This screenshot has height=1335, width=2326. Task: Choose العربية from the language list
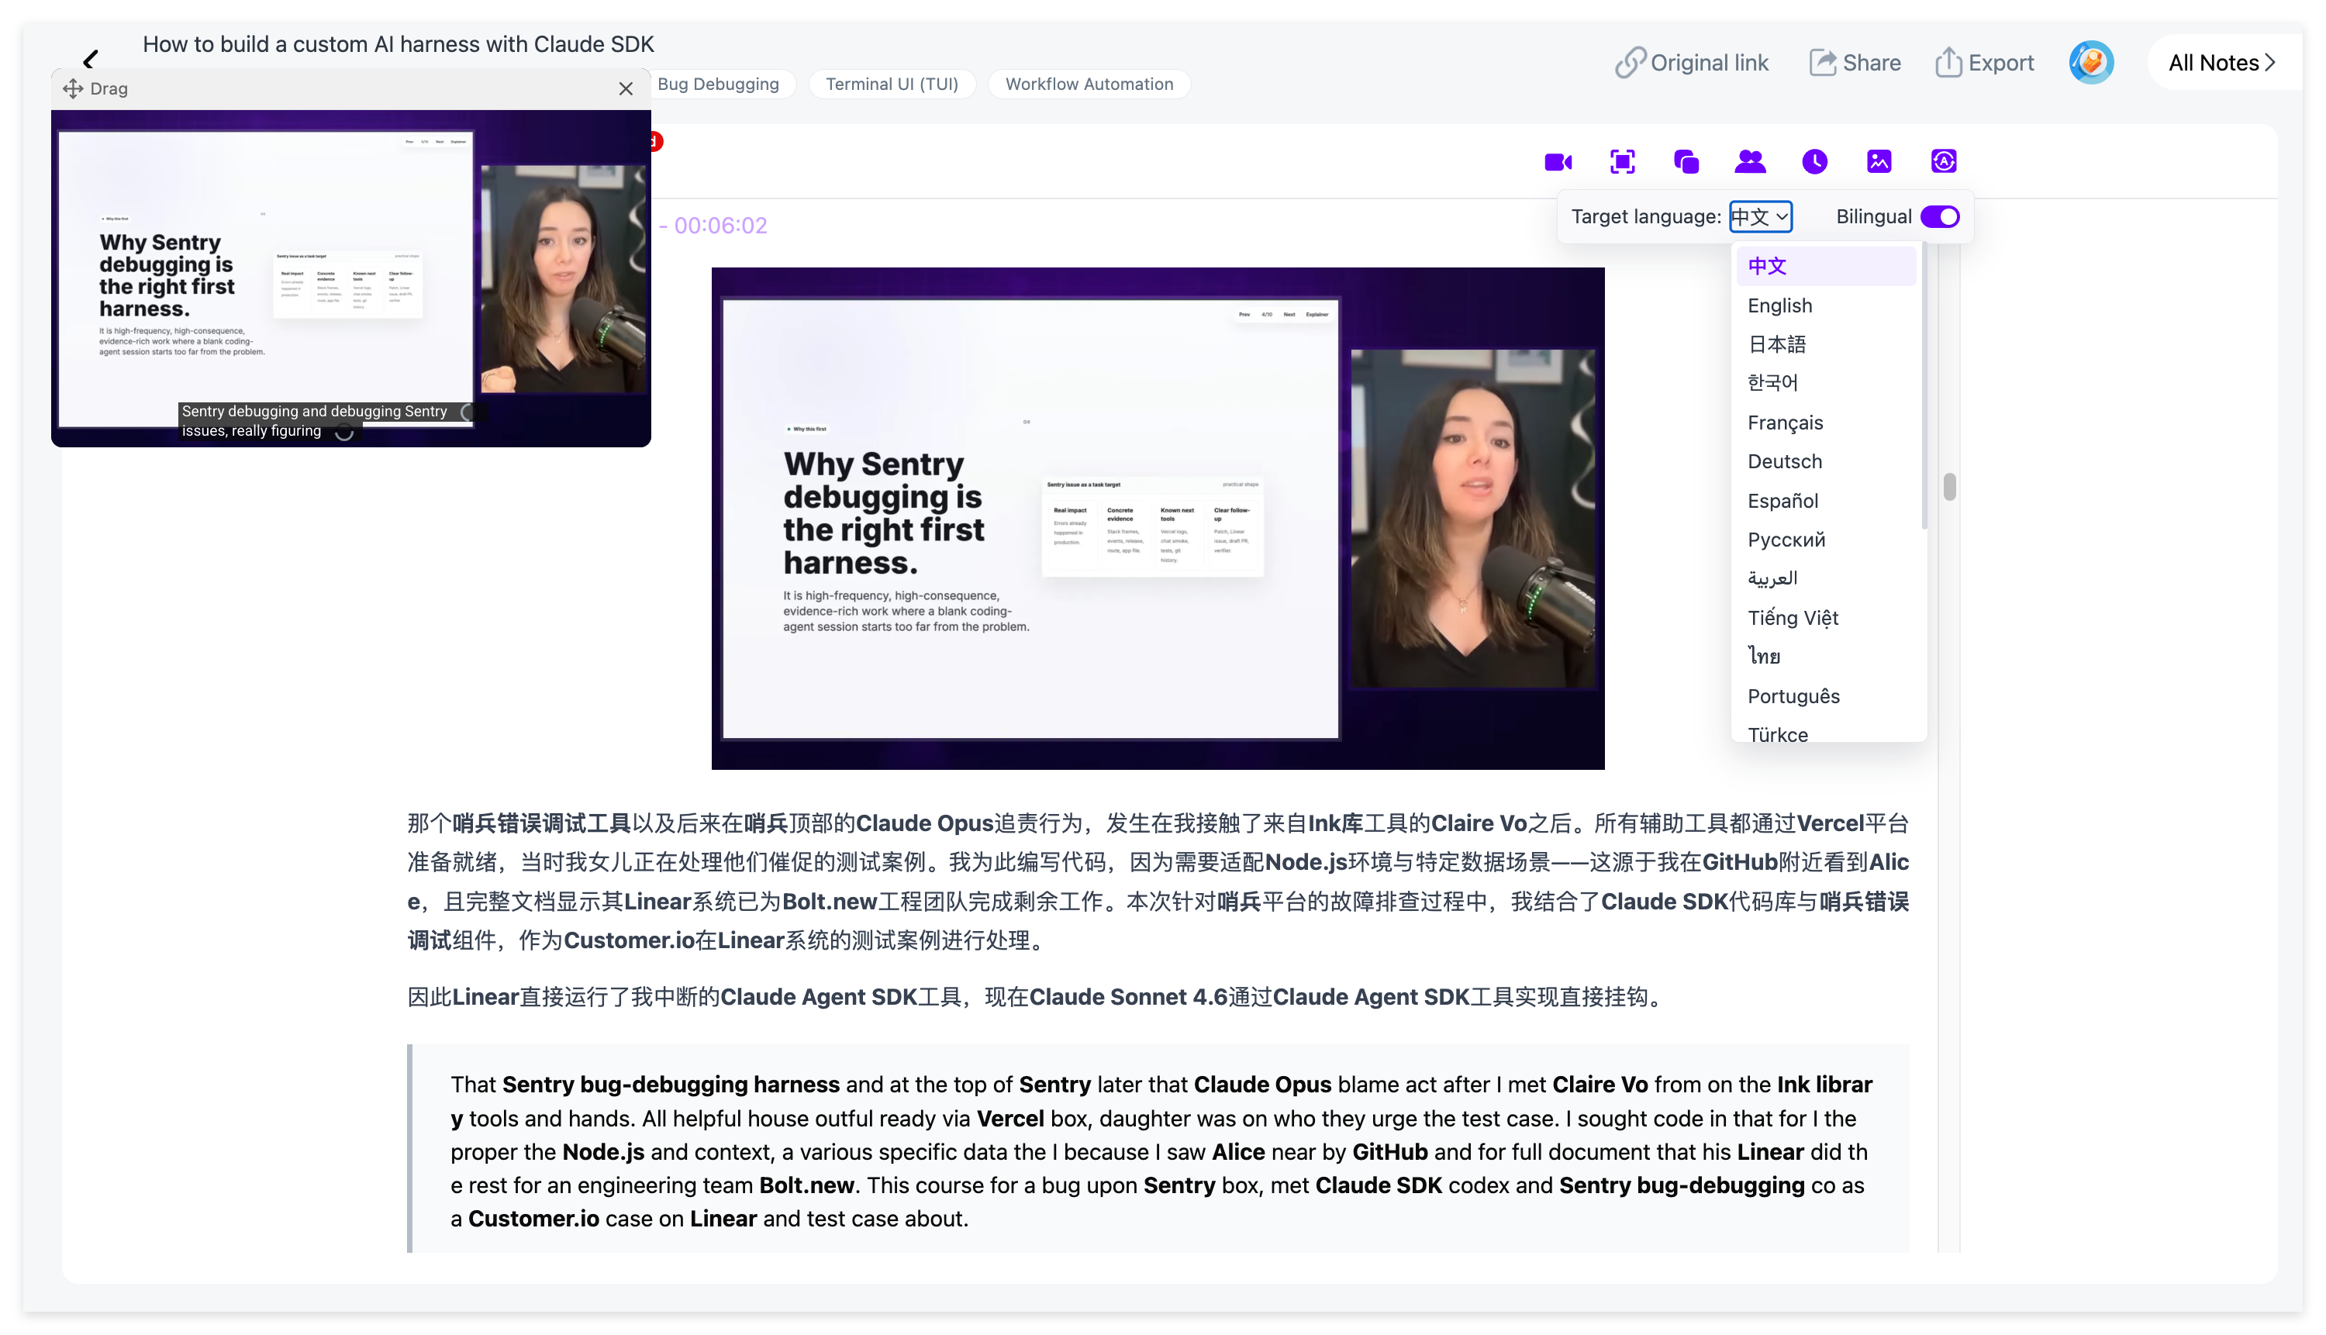point(1825,578)
